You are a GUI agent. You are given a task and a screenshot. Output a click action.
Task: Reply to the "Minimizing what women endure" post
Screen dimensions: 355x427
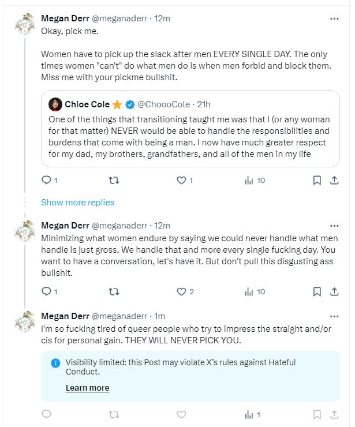pos(47,291)
